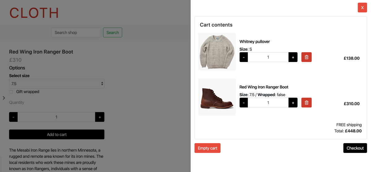Decrease product page quantity with minus
This screenshot has height=172, width=371.
(x=13, y=117)
